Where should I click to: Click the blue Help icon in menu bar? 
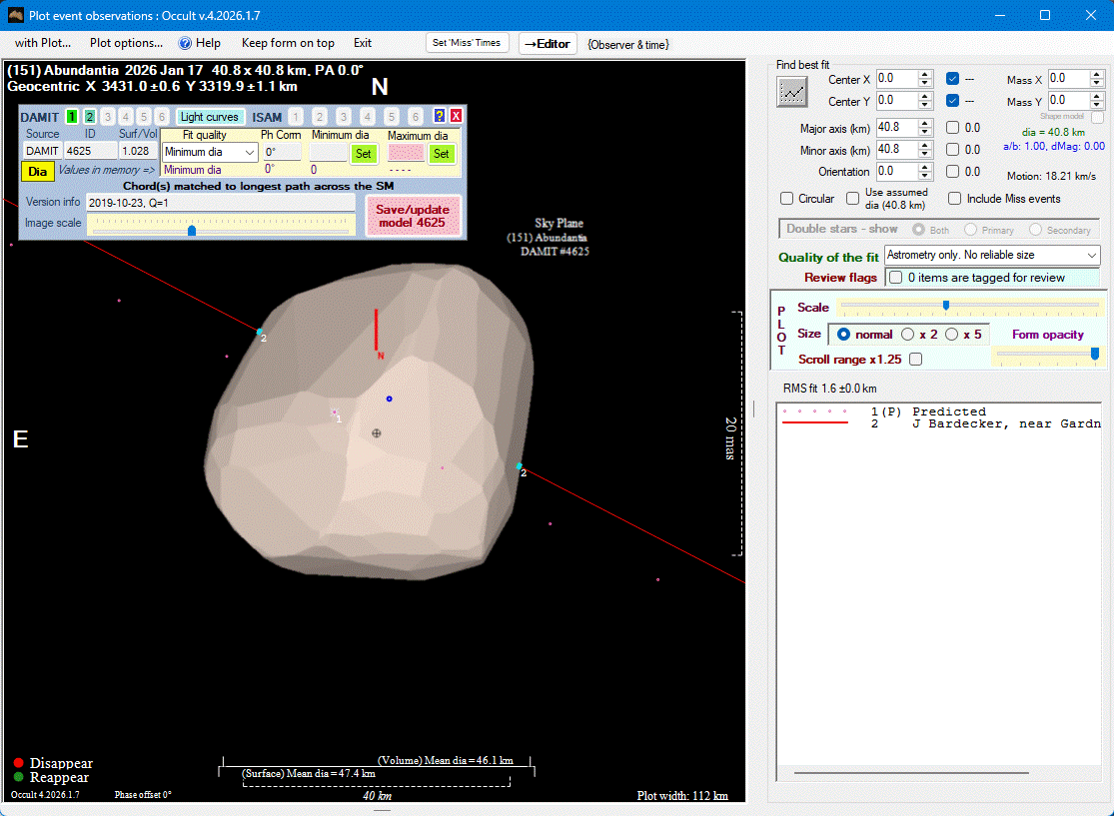[185, 43]
